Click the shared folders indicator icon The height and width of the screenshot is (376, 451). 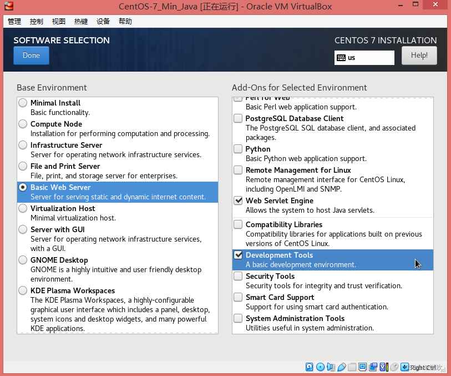pos(352,367)
